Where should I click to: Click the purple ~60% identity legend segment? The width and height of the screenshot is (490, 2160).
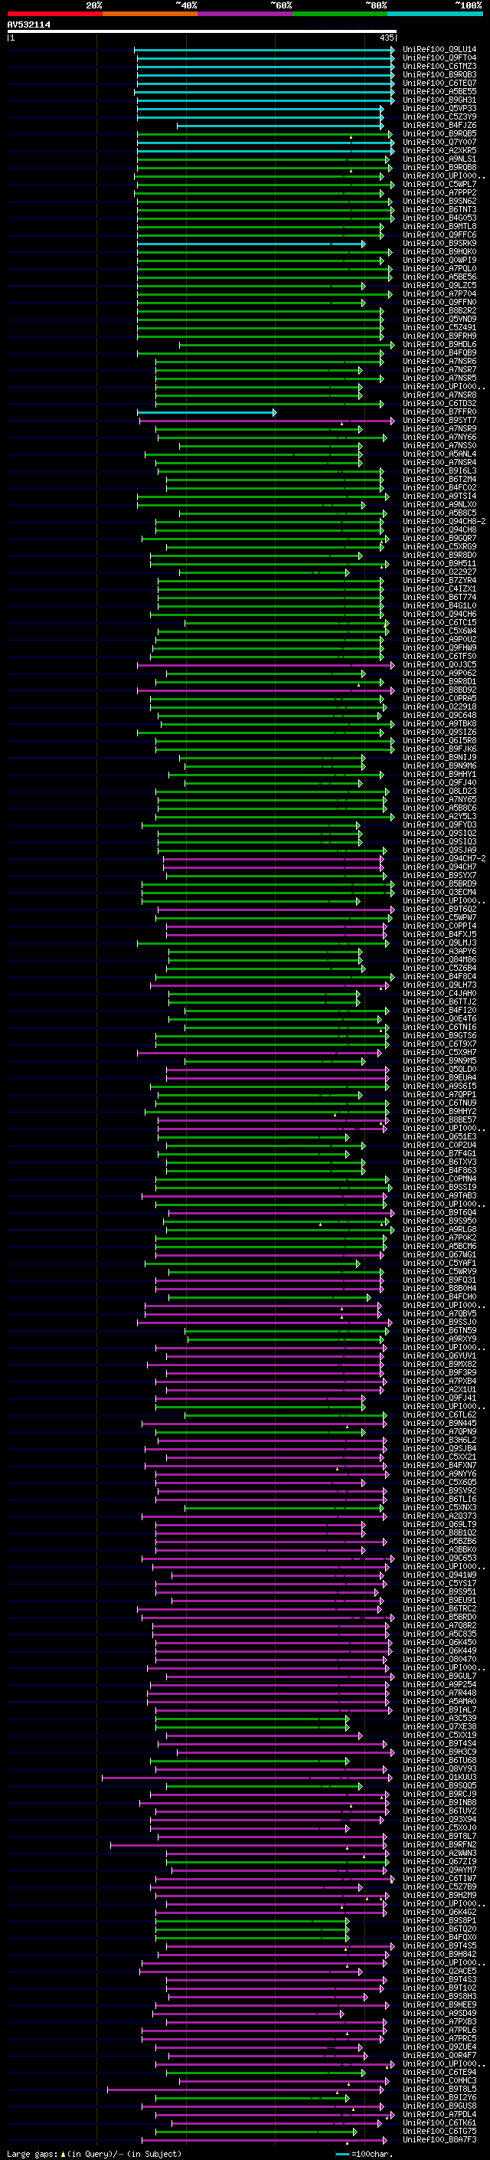[x=246, y=14]
